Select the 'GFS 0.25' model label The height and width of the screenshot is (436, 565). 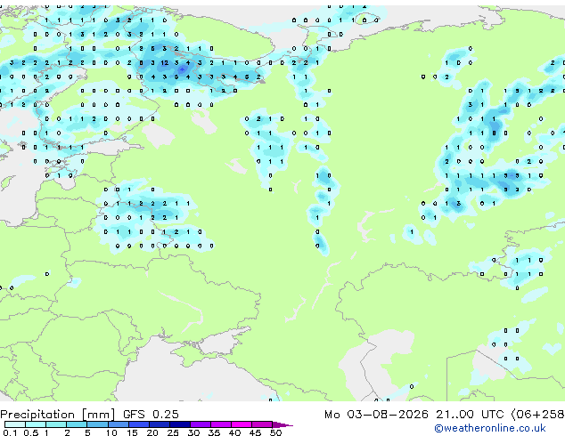(151, 415)
